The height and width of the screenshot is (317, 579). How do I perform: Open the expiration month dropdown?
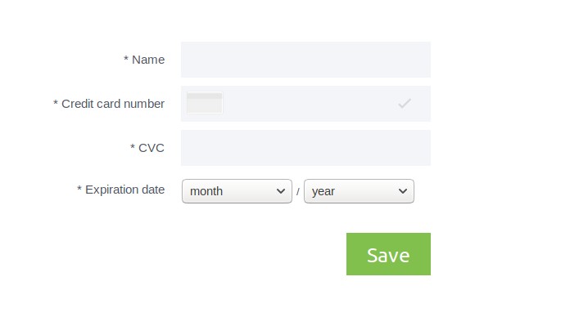pyautogui.click(x=237, y=191)
